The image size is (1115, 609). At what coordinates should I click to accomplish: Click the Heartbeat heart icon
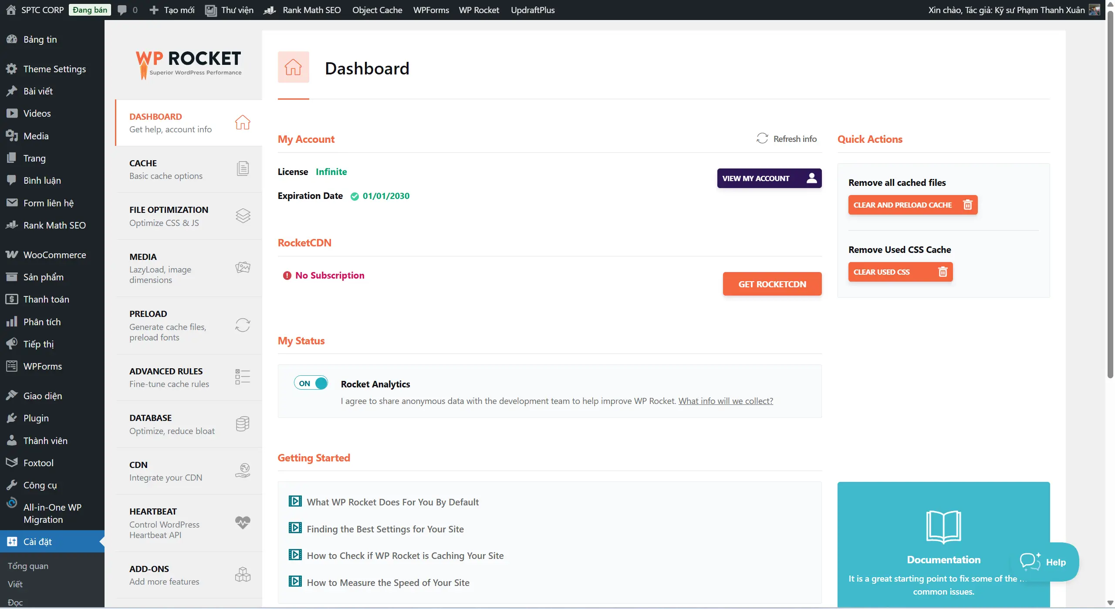coord(243,522)
